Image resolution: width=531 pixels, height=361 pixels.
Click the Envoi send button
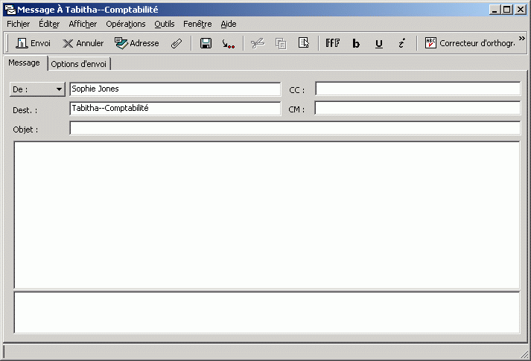click(x=33, y=43)
